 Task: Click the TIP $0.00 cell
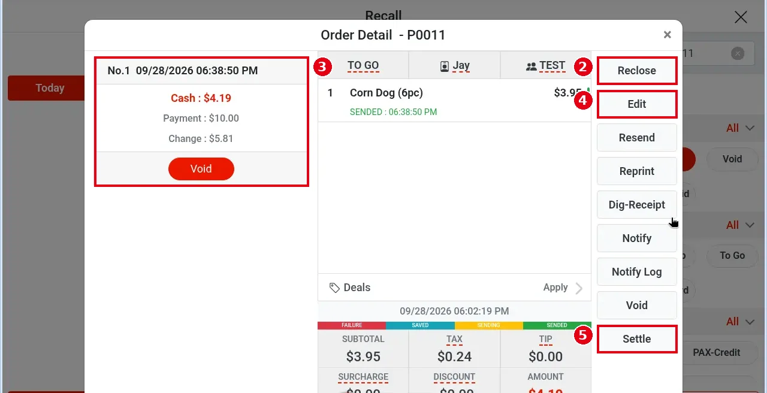[x=546, y=349]
